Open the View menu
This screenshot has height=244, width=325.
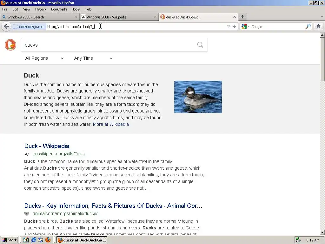tap(27, 9)
